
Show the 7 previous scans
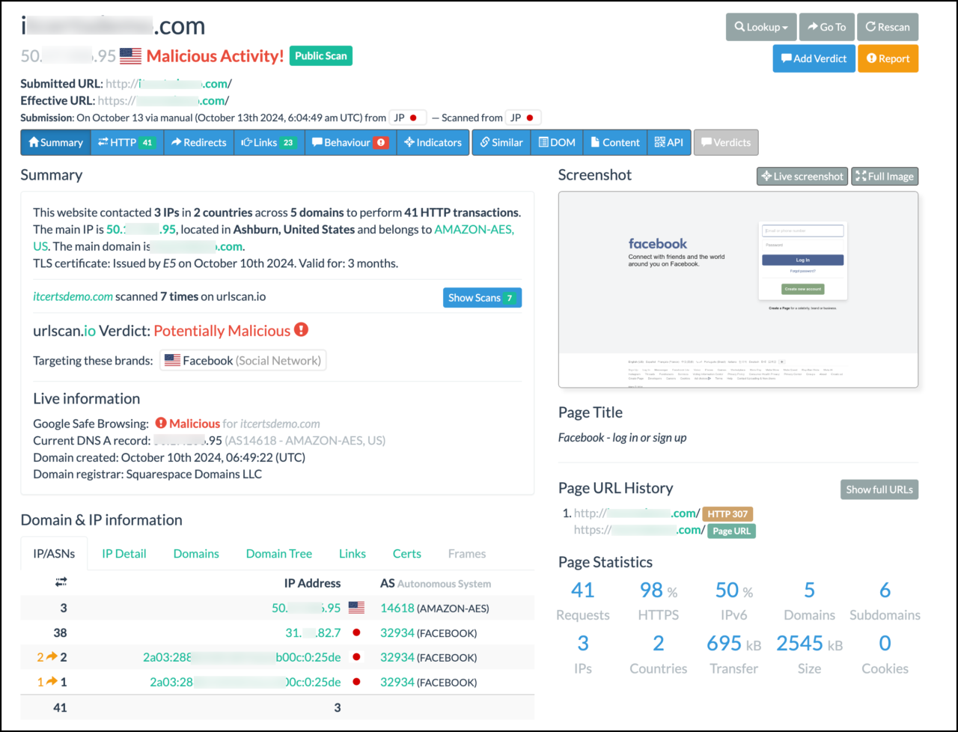[481, 297]
